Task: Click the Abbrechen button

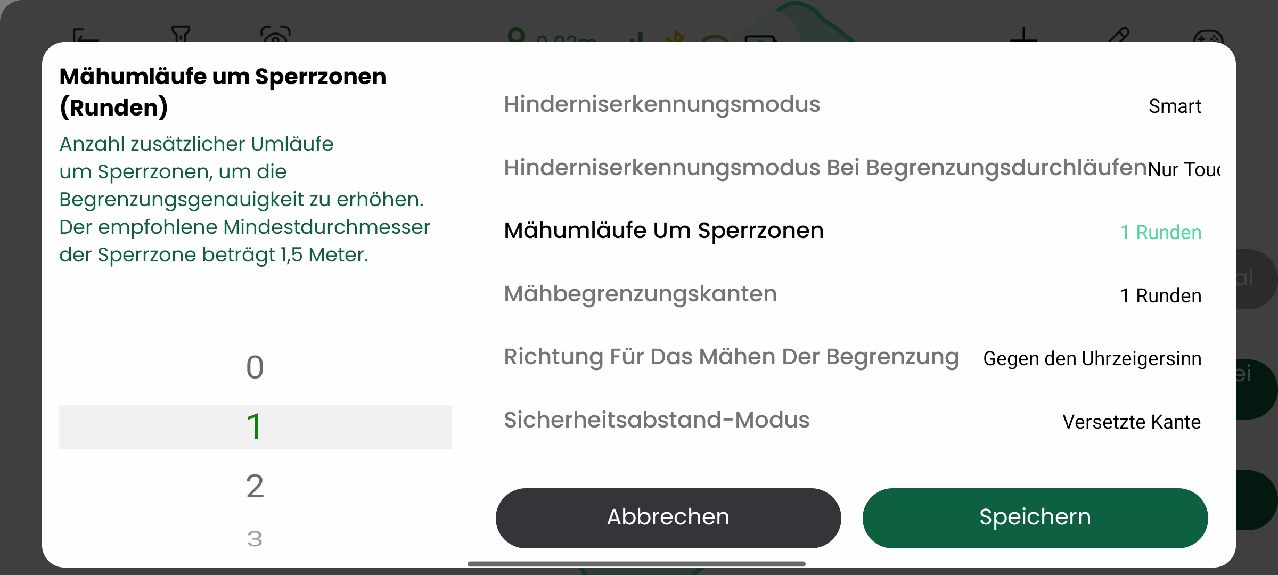Action: point(668,517)
